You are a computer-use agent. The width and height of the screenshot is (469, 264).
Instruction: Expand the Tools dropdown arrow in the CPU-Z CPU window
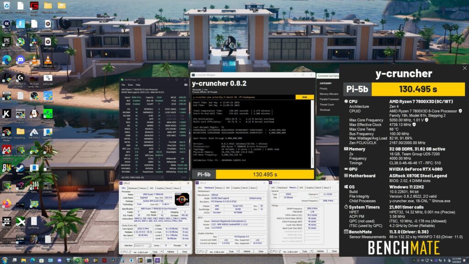tap(162, 252)
